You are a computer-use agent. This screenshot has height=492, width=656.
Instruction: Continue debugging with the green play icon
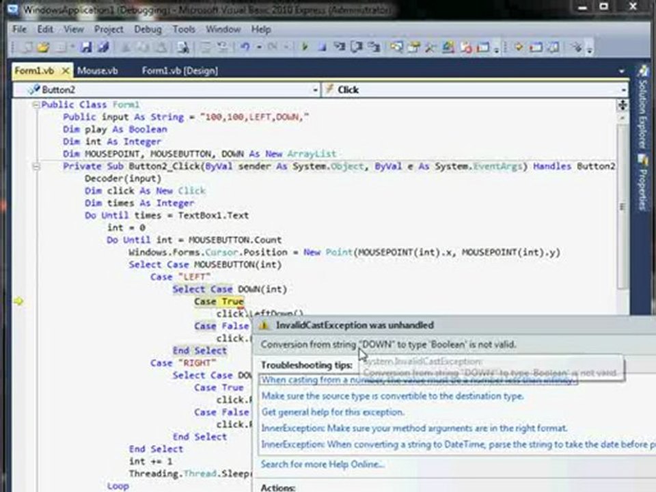click(305, 47)
